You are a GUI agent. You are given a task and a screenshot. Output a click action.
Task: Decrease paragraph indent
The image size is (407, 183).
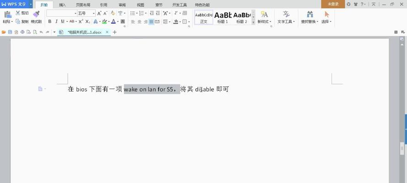click(x=152, y=13)
